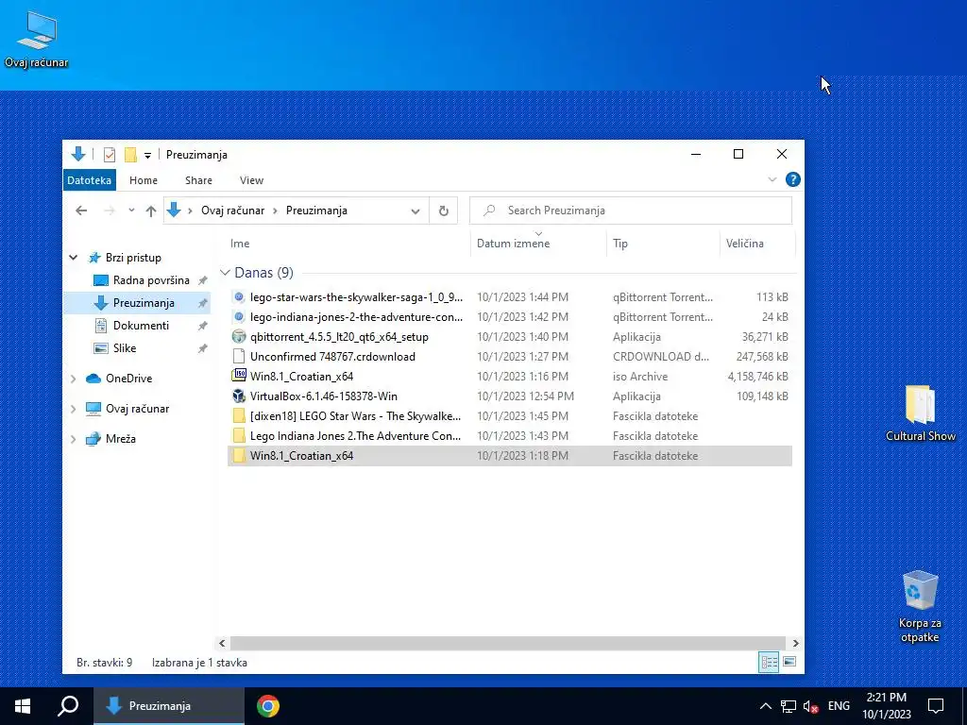Open the Windows Start menu

23,706
